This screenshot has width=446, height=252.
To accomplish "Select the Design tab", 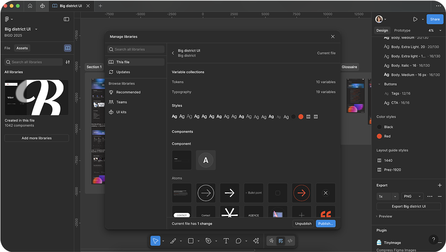I will (x=382, y=30).
